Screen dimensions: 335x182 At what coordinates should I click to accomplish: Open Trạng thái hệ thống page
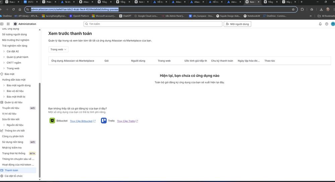14,153
